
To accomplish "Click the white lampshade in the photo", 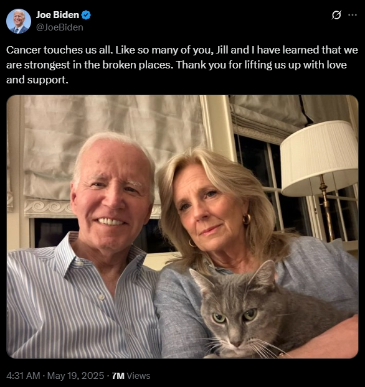I will click(x=320, y=157).
